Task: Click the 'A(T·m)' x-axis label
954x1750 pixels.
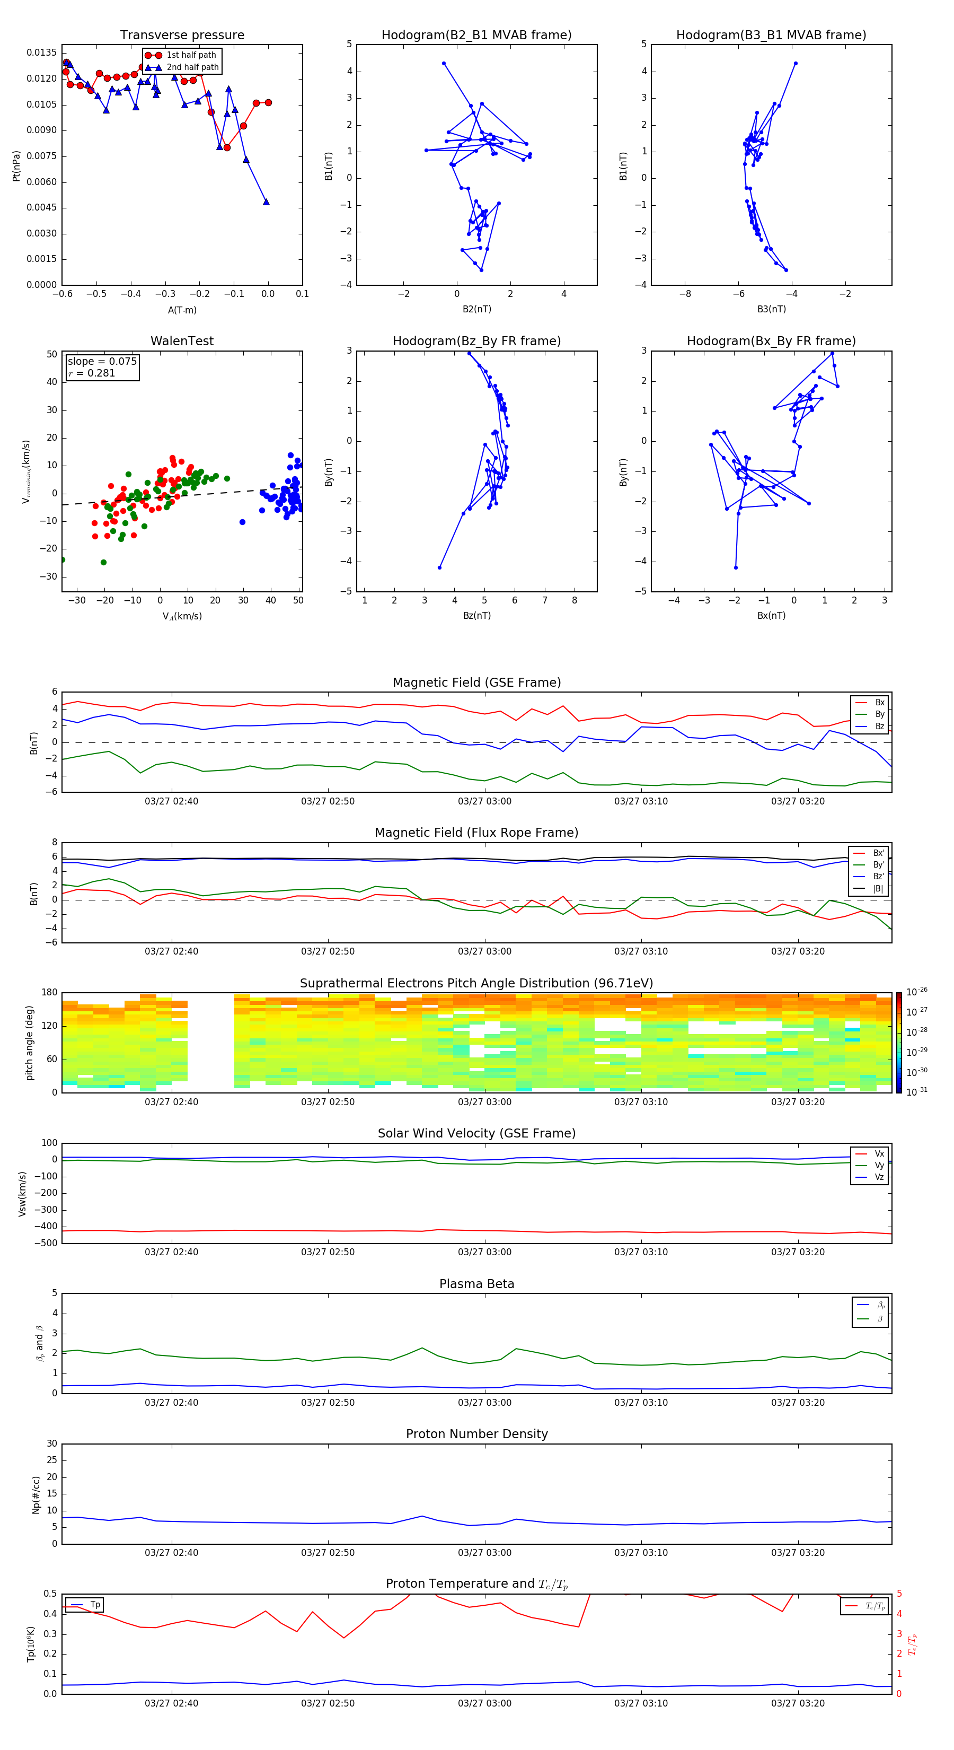Action: [x=182, y=310]
